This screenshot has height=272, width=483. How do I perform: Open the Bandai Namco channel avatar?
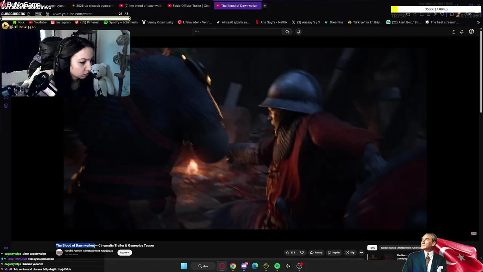click(59, 252)
